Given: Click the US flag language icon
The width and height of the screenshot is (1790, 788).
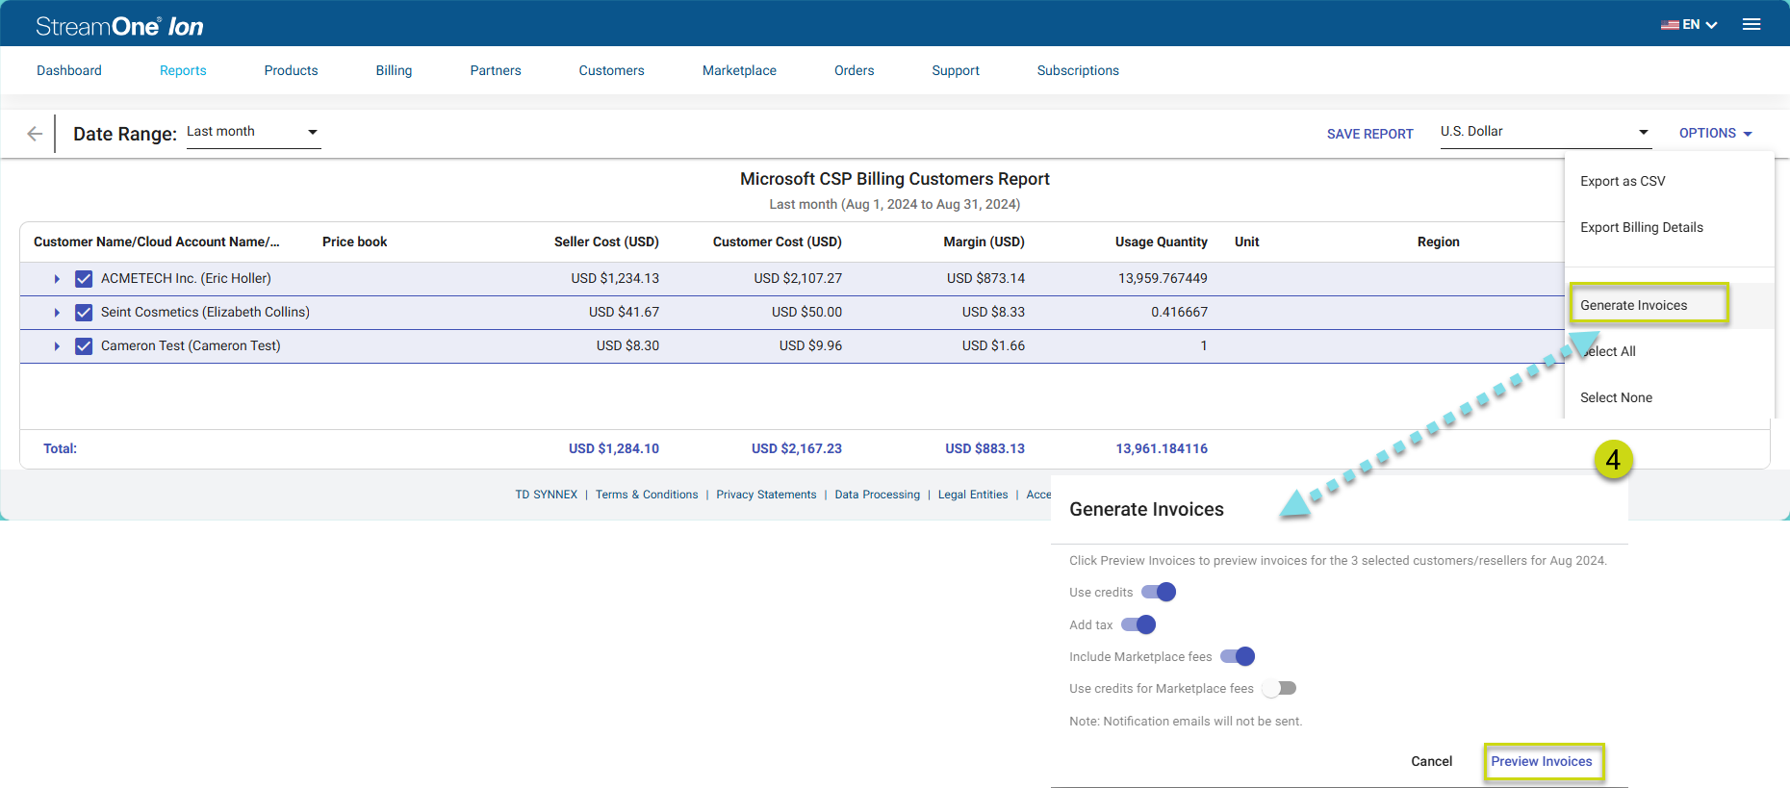Looking at the screenshot, I should pyautogui.click(x=1670, y=25).
